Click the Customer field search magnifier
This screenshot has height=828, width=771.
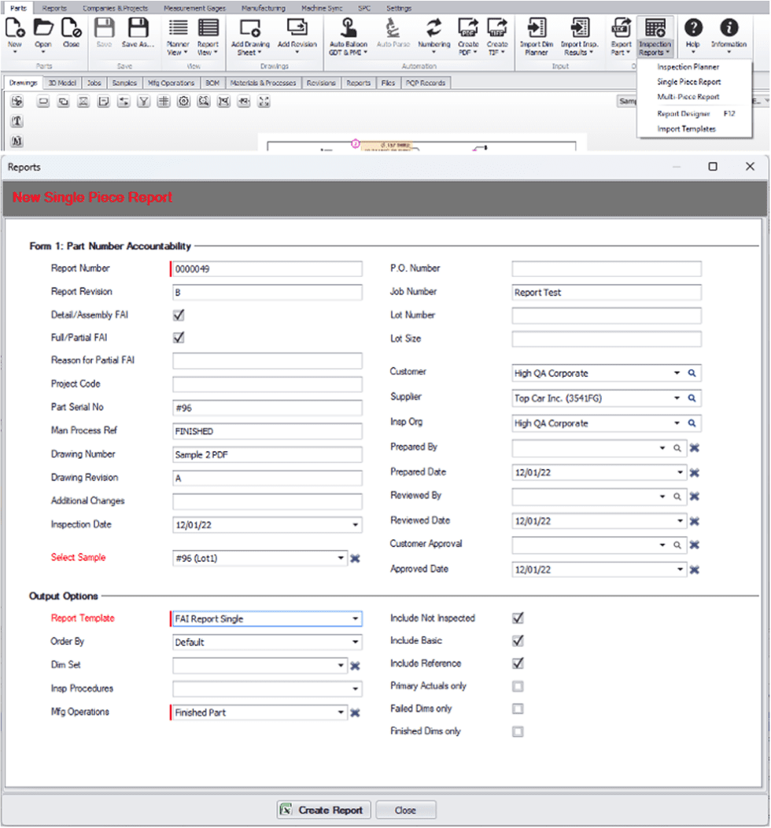[x=692, y=372]
